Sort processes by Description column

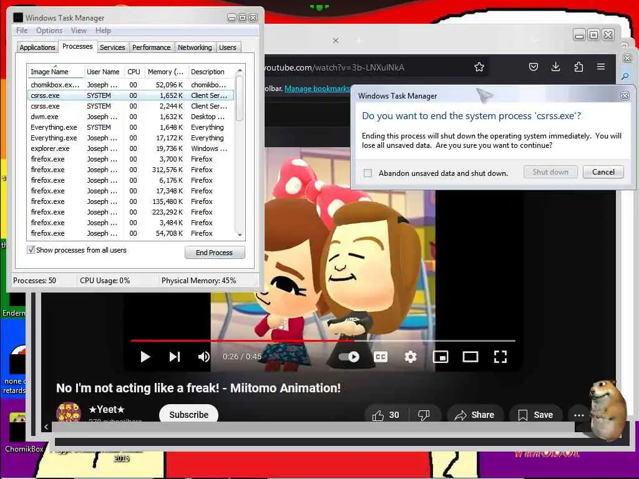(211, 72)
